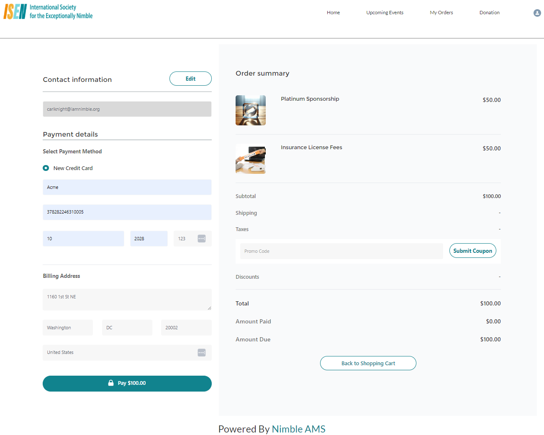The image size is (544, 435).
Task: Open Upcoming Events in navigation
Action: coord(385,13)
